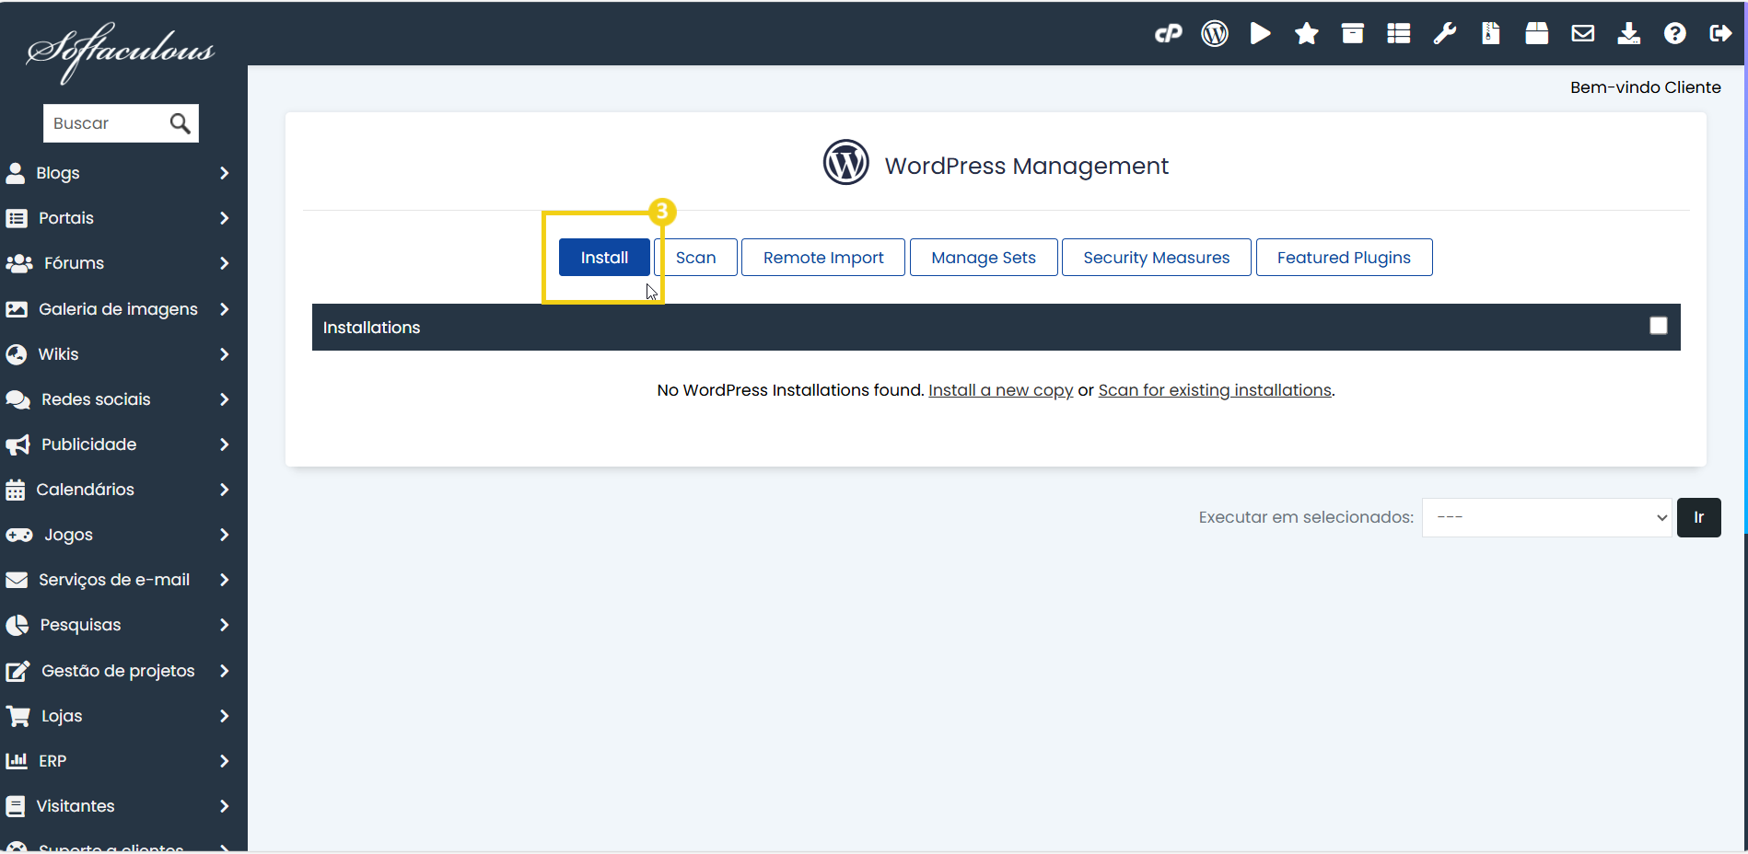
Task: Open the zip file backups icon
Action: [x=1491, y=34]
